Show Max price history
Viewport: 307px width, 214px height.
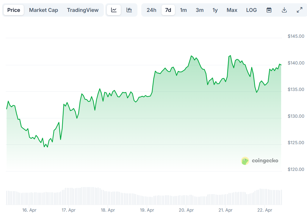(232, 10)
